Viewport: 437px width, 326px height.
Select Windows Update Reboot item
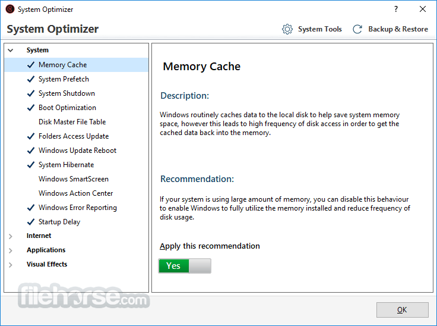(77, 151)
